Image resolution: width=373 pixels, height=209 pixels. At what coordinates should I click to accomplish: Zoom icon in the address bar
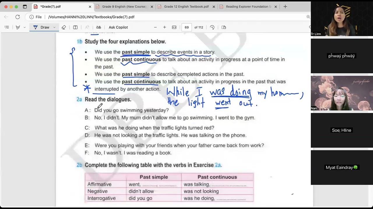tap(308, 17)
